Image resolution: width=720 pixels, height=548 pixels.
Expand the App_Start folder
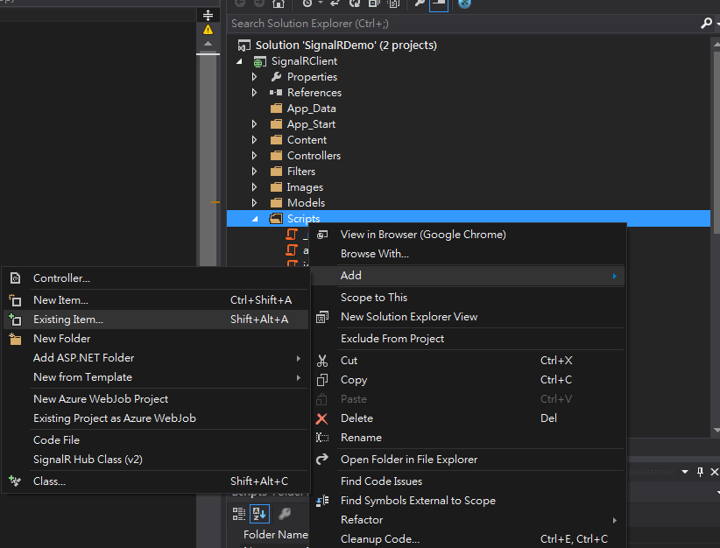click(x=255, y=124)
